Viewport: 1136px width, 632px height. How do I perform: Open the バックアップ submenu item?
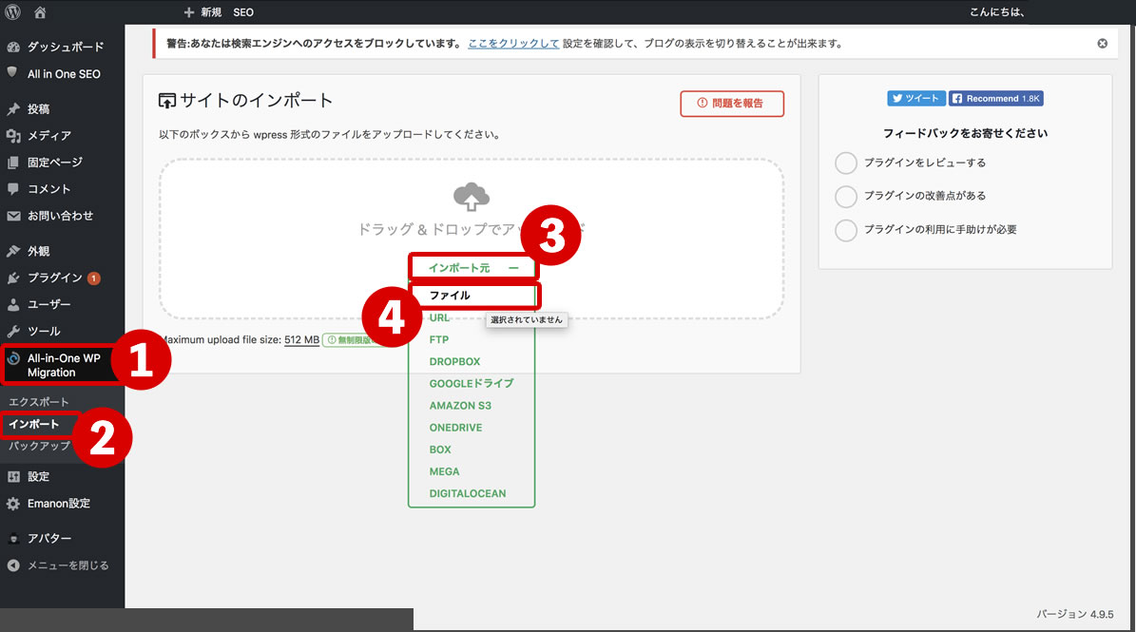[39, 446]
